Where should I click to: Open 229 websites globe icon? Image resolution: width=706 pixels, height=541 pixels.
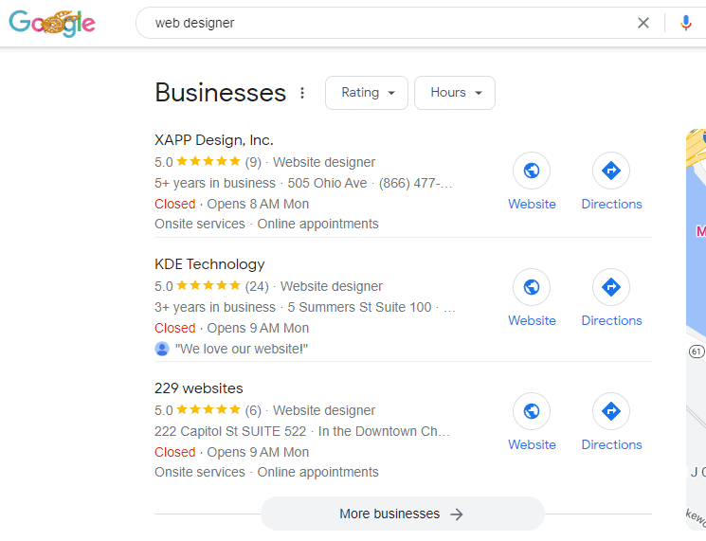pyautogui.click(x=532, y=411)
